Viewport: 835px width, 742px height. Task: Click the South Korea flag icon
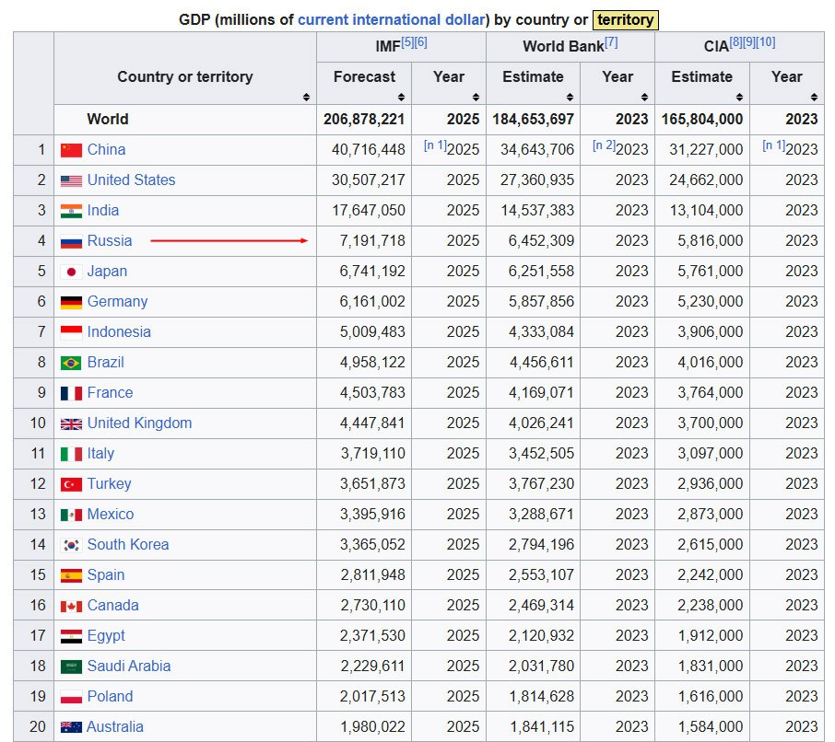71,545
